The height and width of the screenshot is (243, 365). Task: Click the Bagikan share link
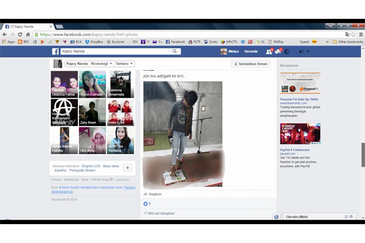(152, 194)
